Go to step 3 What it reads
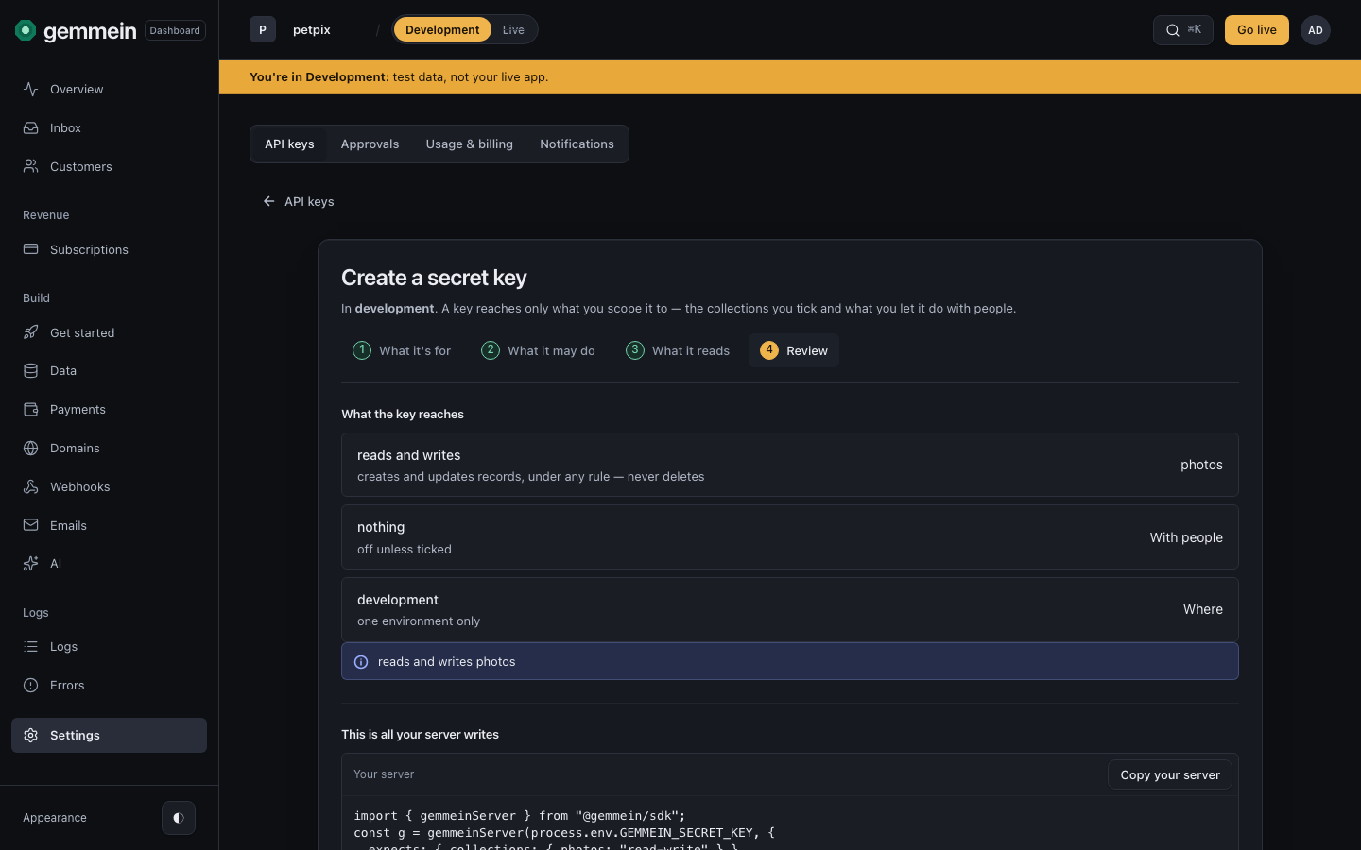 [x=678, y=350]
